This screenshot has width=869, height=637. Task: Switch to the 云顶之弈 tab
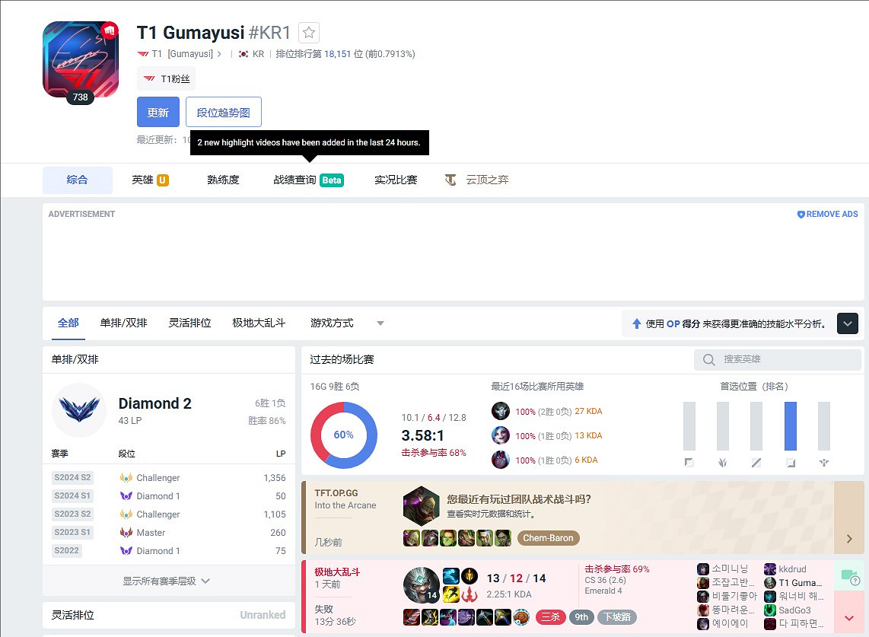click(485, 180)
